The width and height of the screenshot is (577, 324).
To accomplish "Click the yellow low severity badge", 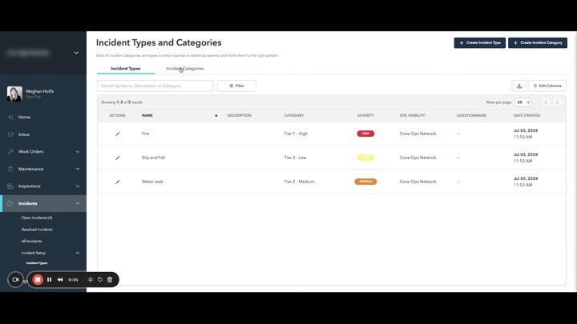I will [365, 158].
